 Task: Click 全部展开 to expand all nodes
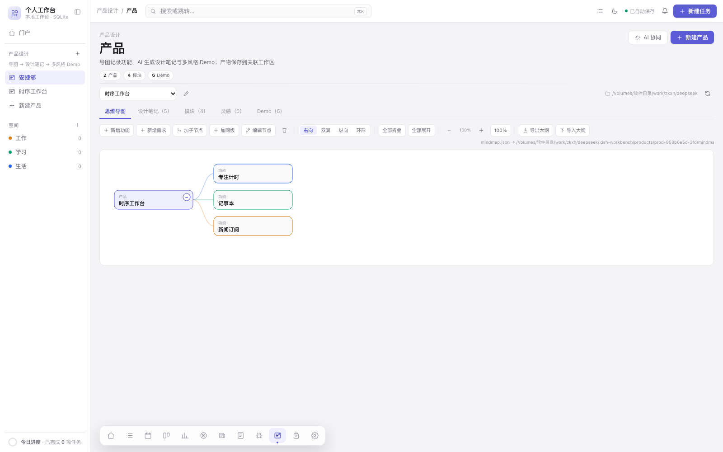point(422,131)
